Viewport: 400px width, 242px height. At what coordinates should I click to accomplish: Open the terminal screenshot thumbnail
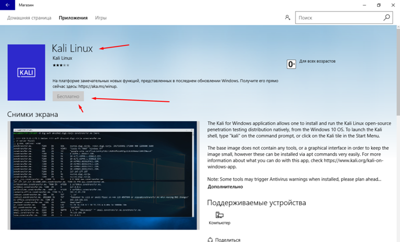(103, 175)
